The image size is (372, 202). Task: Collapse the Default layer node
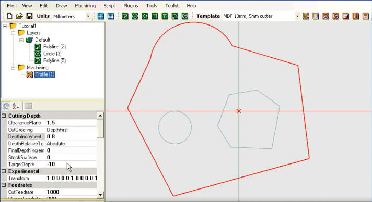point(21,40)
